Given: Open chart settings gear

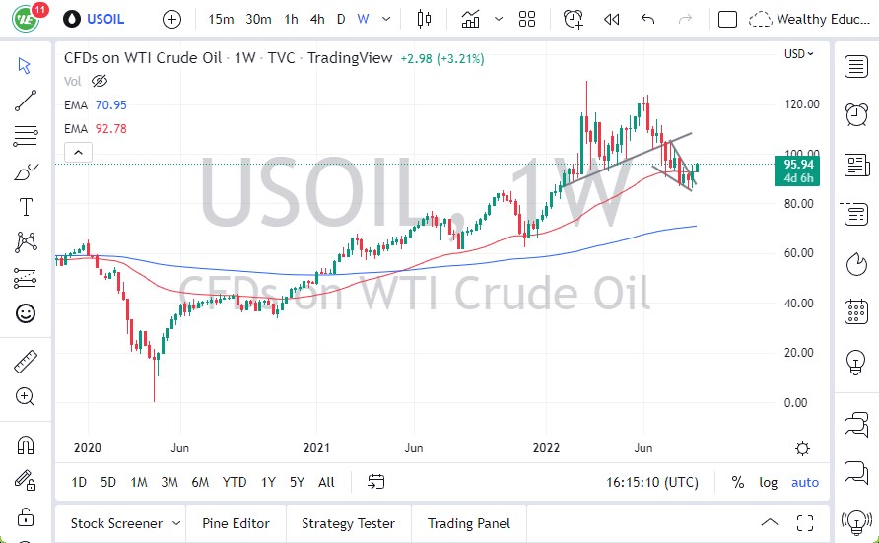Looking at the screenshot, I should click(802, 448).
